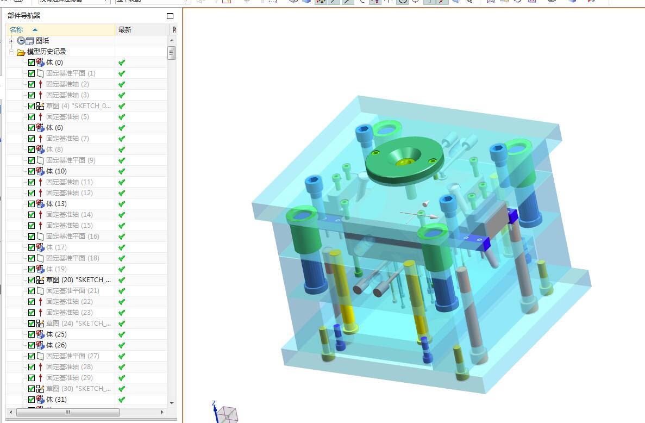Select the 固定基准轴 (29) row label
645x423 pixels.
(69, 378)
